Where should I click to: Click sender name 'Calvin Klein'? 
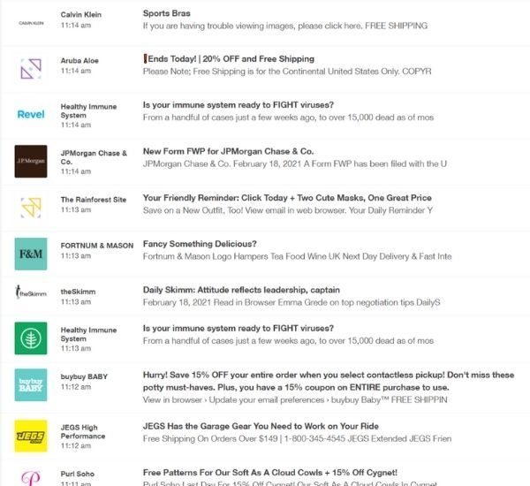pos(81,14)
